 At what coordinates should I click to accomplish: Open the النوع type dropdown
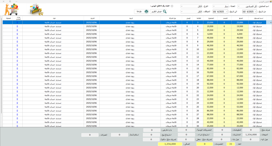pyautogui.click(x=182, y=6)
